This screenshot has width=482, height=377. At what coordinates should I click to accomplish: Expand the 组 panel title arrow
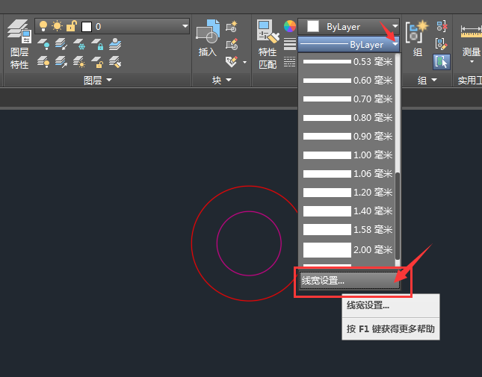coord(434,80)
